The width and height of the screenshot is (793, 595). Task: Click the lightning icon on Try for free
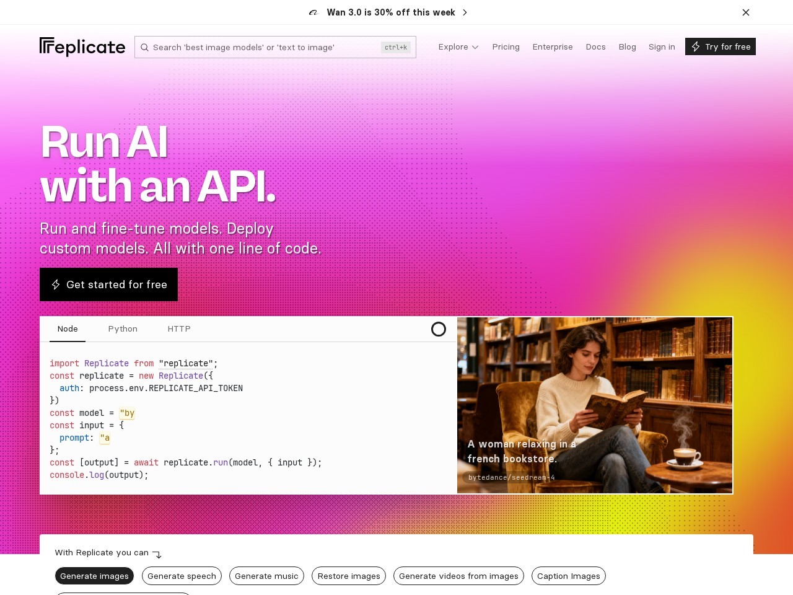(696, 46)
